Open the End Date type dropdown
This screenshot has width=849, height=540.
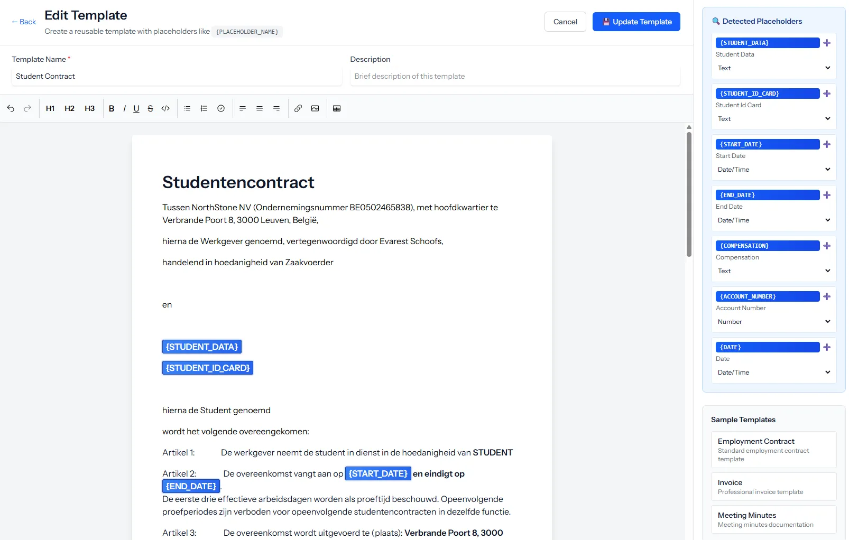tap(773, 220)
